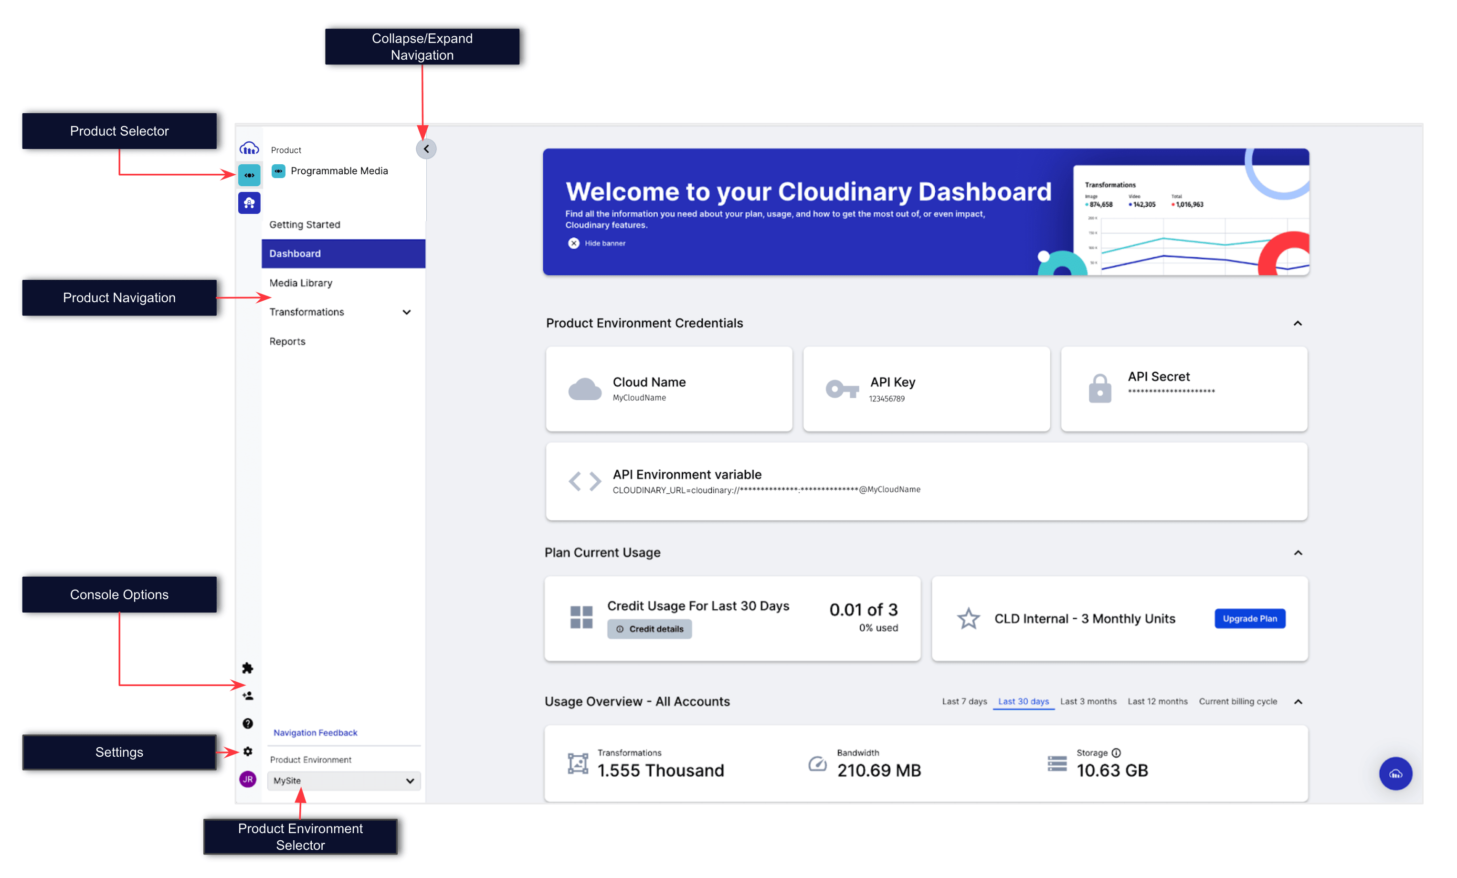Click the MyCloudName value text
The width and height of the screenshot is (1457, 878).
click(x=639, y=398)
